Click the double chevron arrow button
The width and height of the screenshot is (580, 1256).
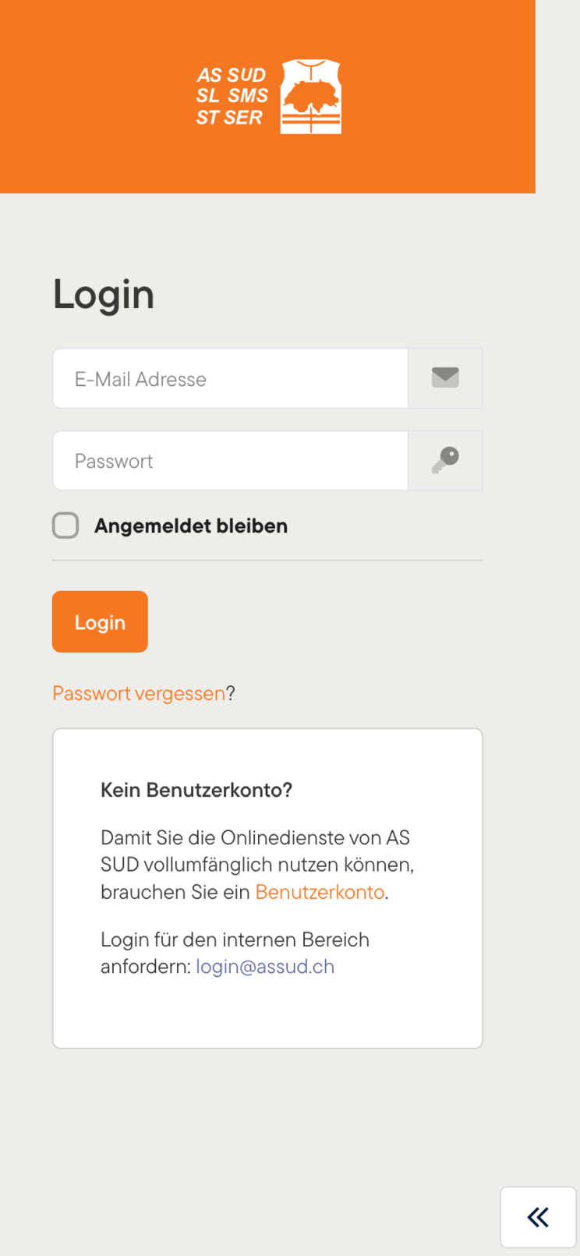click(x=538, y=1217)
